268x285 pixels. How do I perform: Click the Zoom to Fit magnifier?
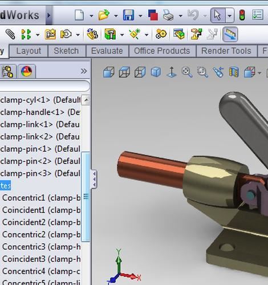187,72
